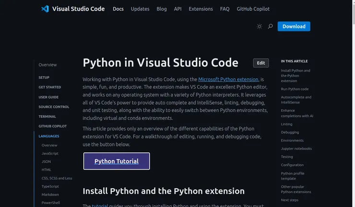Image resolution: width=355 pixels, height=207 pixels.
Task: Toggle the light/dark theme sun icon
Action: tap(260, 26)
